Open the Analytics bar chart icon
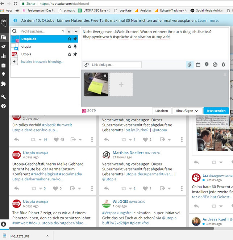This screenshot has height=240, width=233. [4, 56]
